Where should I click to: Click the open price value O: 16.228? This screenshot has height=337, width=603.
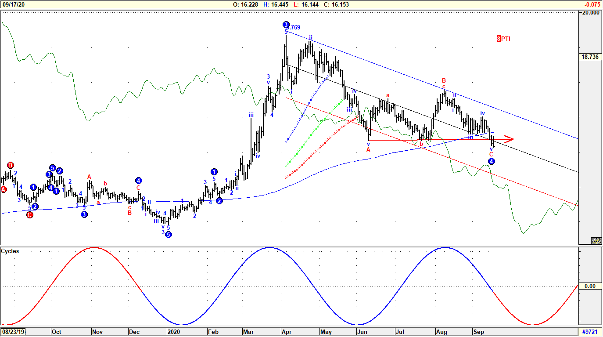(245, 4)
